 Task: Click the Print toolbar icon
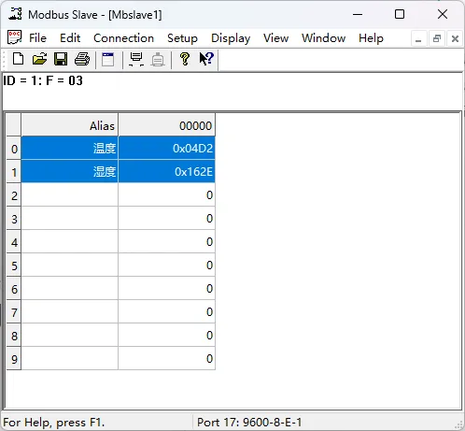click(82, 59)
